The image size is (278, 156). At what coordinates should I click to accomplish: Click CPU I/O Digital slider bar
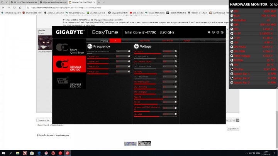[x=155, y=94]
